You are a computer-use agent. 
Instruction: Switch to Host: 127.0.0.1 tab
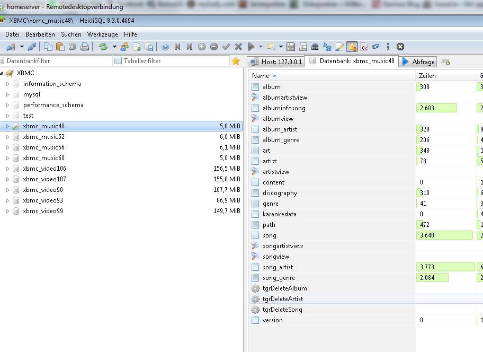(x=276, y=61)
